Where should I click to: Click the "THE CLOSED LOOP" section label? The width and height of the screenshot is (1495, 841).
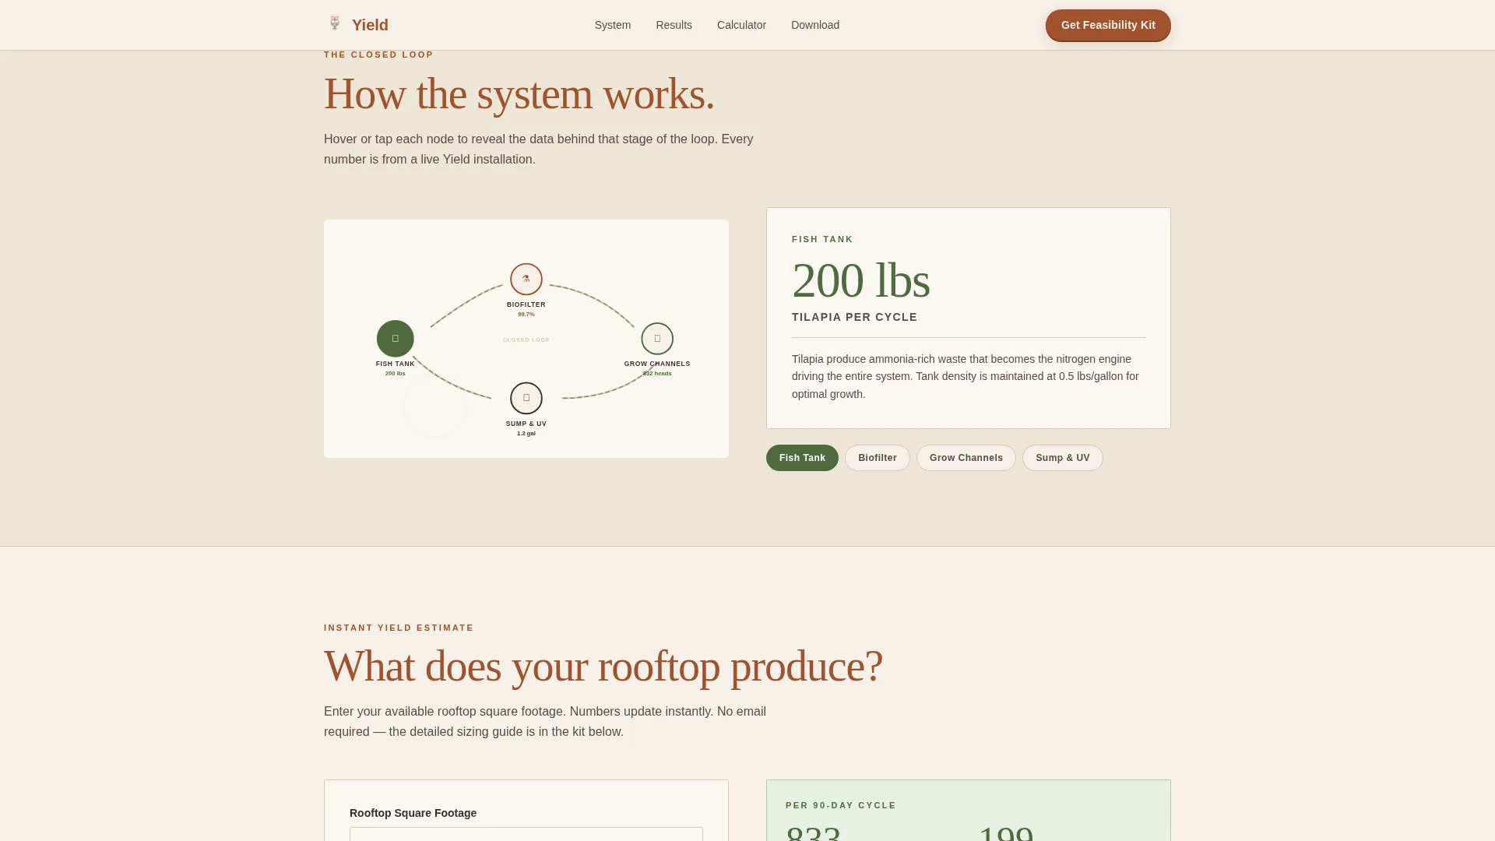378,55
